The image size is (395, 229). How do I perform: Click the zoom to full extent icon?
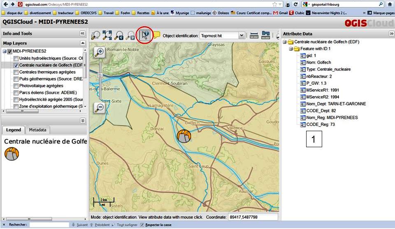coord(107,36)
